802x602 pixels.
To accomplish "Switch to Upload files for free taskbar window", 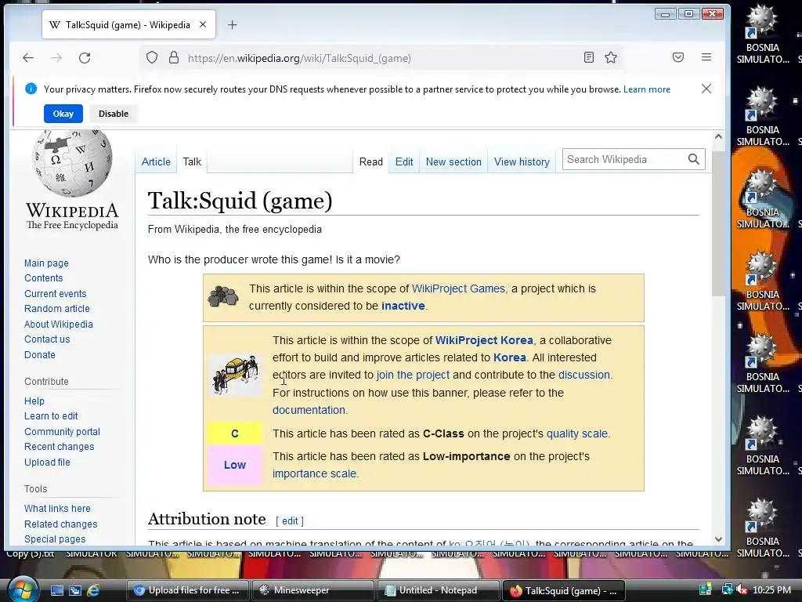I will (187, 590).
